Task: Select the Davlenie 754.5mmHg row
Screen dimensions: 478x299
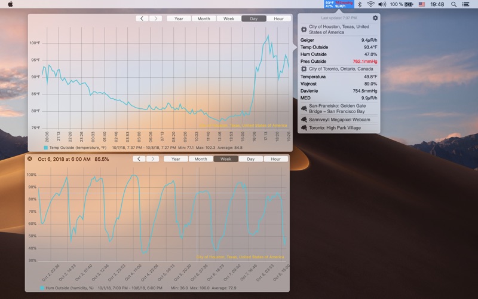Action: pos(339,91)
